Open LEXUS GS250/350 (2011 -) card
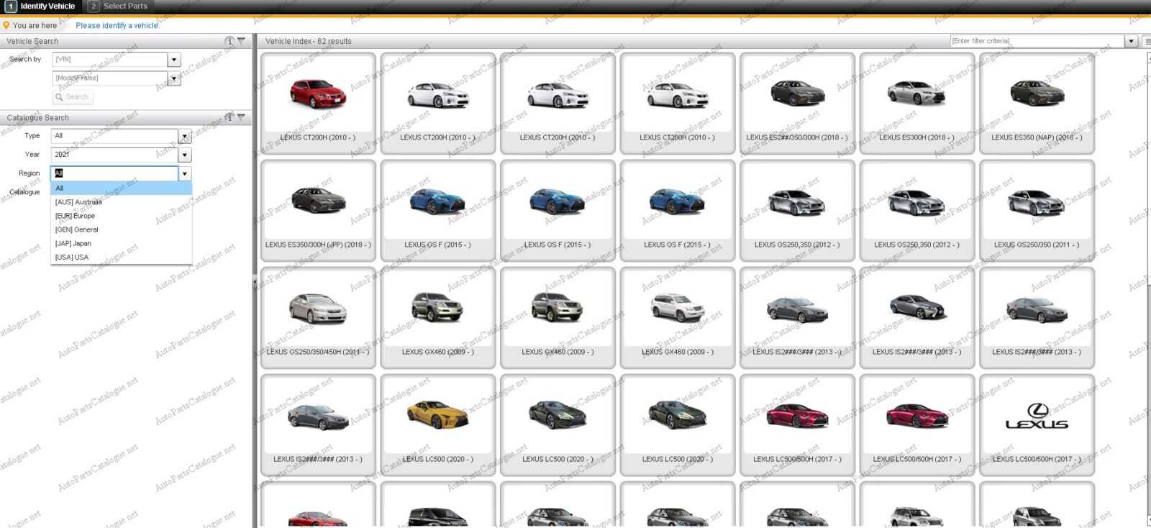 pos(1037,210)
